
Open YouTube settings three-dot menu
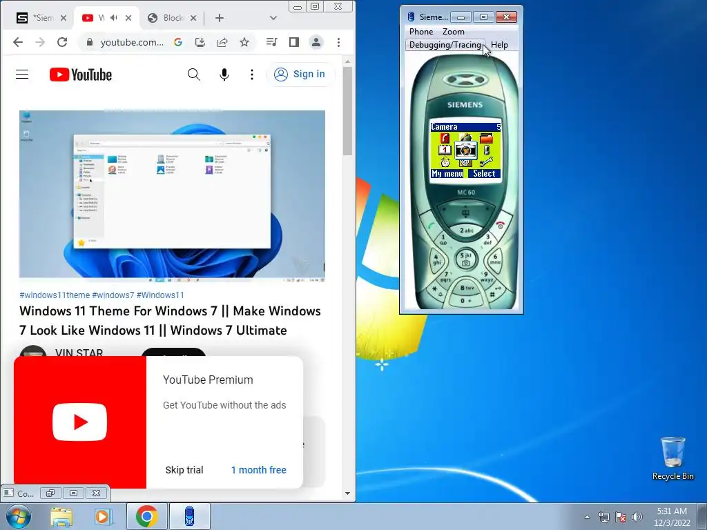252,75
